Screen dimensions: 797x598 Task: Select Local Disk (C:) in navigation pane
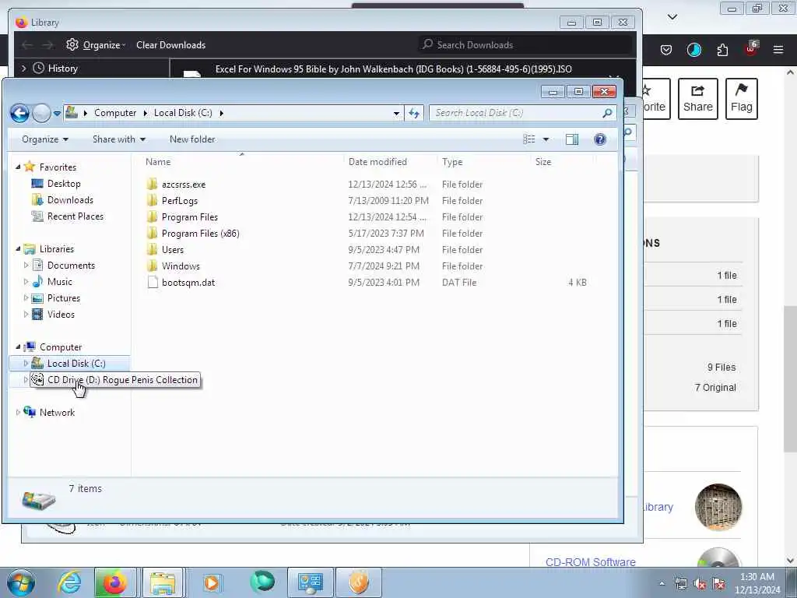click(76, 364)
